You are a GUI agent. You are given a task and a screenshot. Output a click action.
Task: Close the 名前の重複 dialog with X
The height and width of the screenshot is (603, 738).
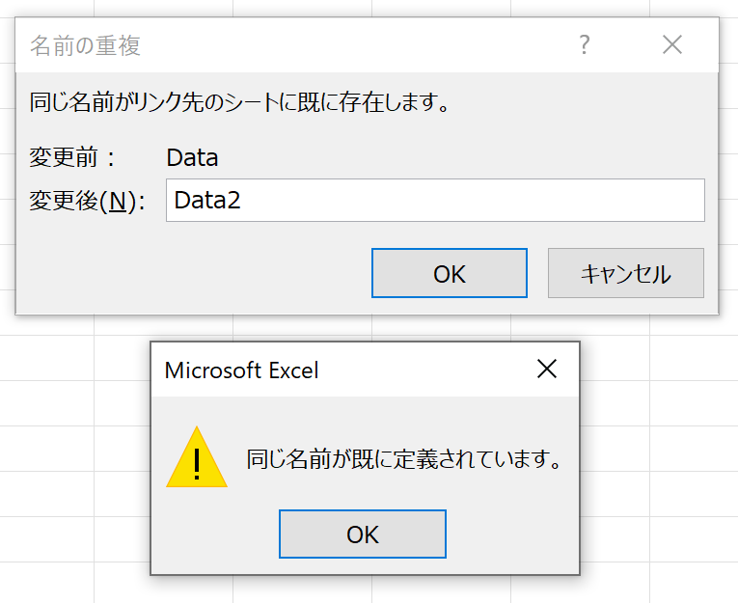[x=672, y=45]
